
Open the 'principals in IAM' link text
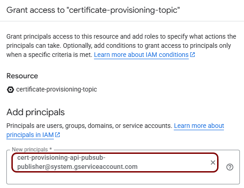pos(30,135)
